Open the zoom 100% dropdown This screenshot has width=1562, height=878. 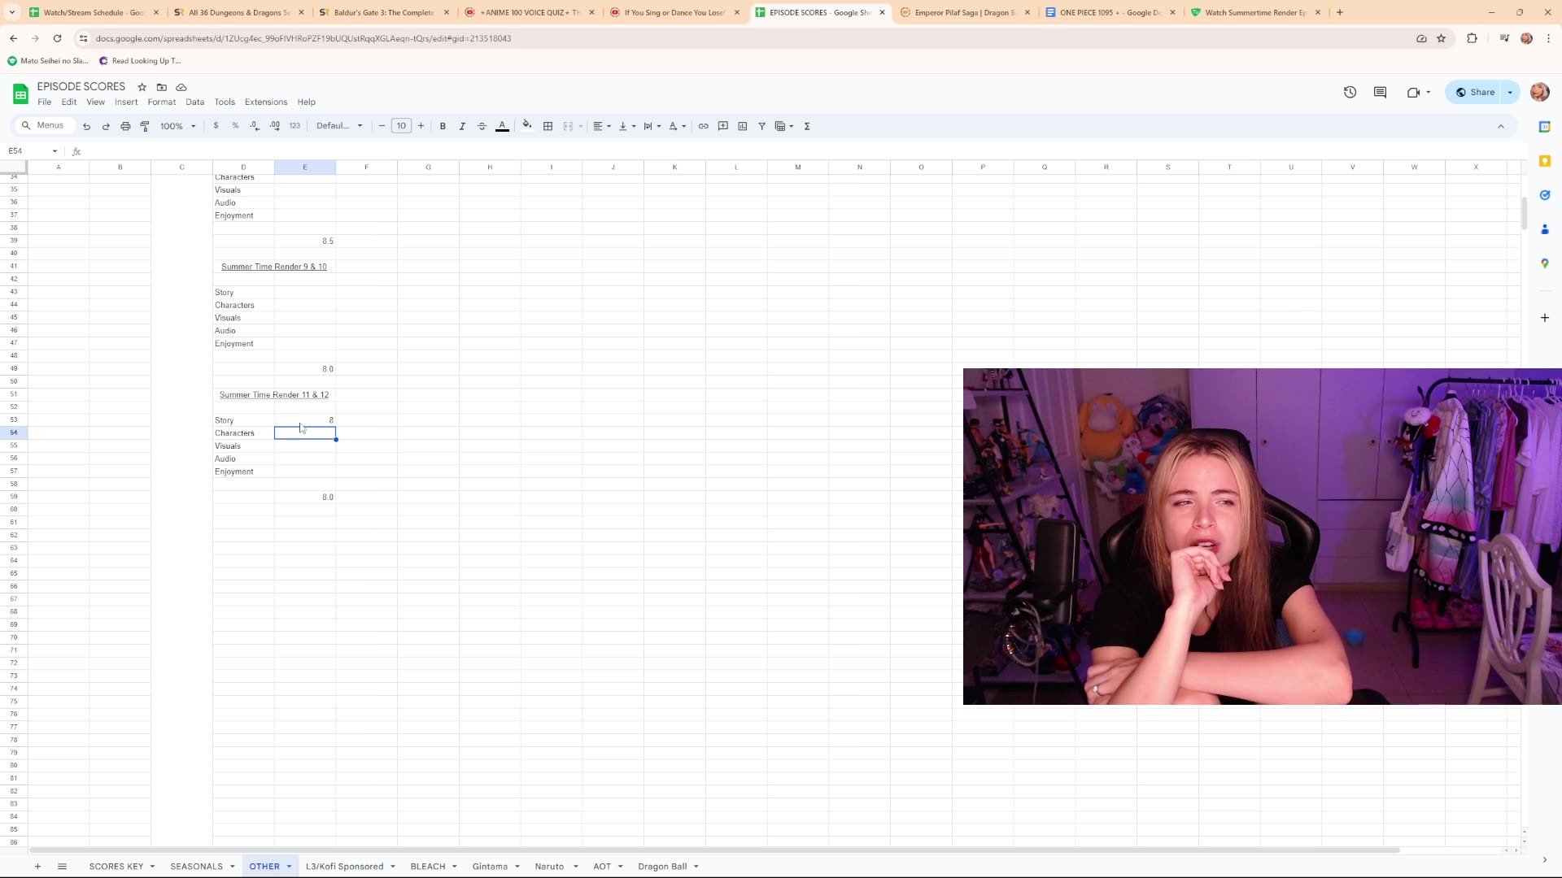pyautogui.click(x=177, y=126)
